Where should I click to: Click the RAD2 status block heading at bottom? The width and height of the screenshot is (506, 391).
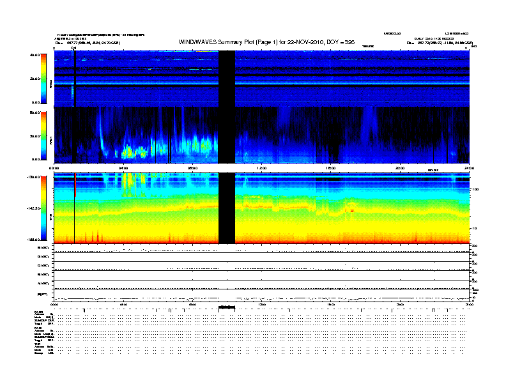click(38, 312)
